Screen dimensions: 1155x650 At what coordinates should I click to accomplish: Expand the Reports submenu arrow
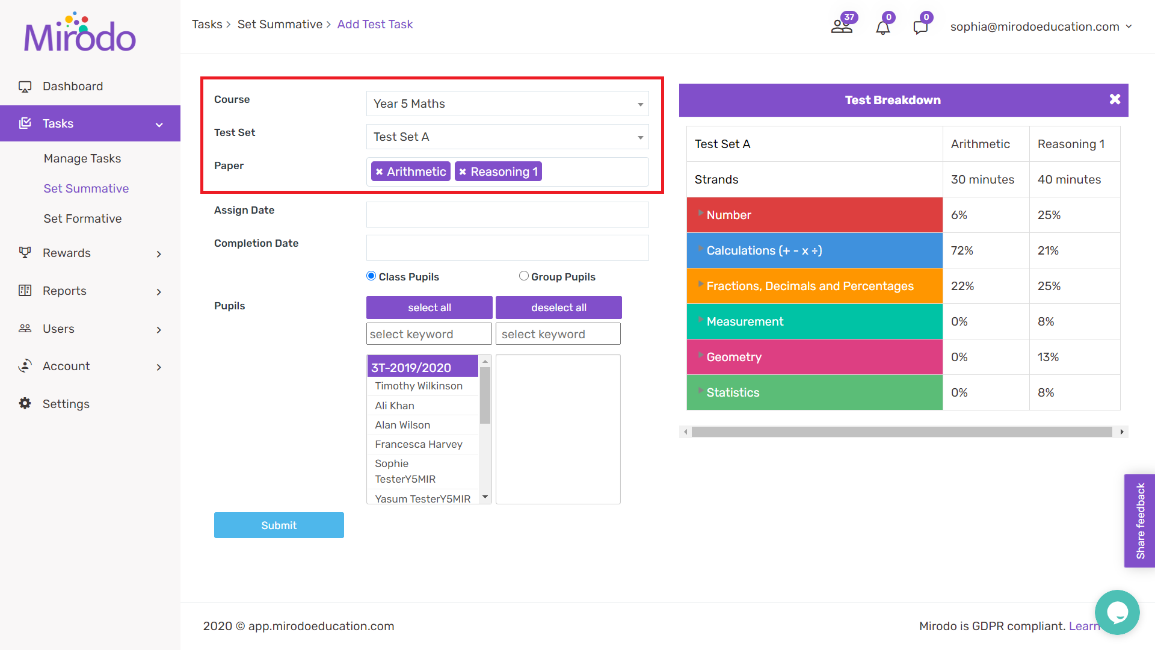[159, 292]
